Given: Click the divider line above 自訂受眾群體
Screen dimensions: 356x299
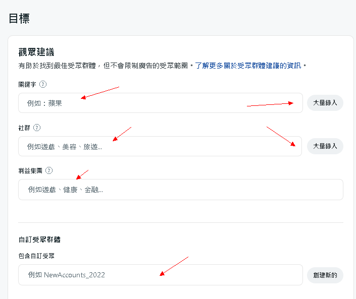Looking at the screenshot, I should pyautogui.click(x=180, y=222).
